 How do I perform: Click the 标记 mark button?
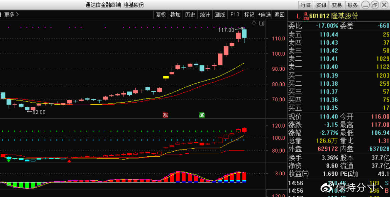coord(249,15)
